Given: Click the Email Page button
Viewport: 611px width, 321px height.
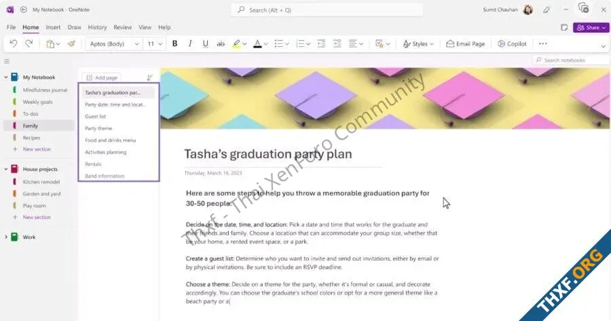Looking at the screenshot, I should pos(465,43).
